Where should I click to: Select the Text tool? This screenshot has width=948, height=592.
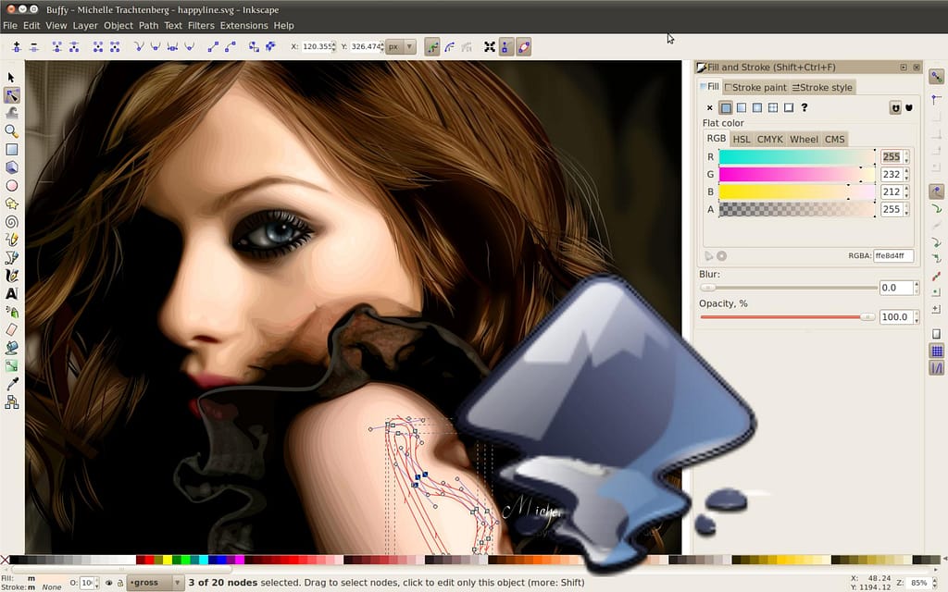point(12,293)
